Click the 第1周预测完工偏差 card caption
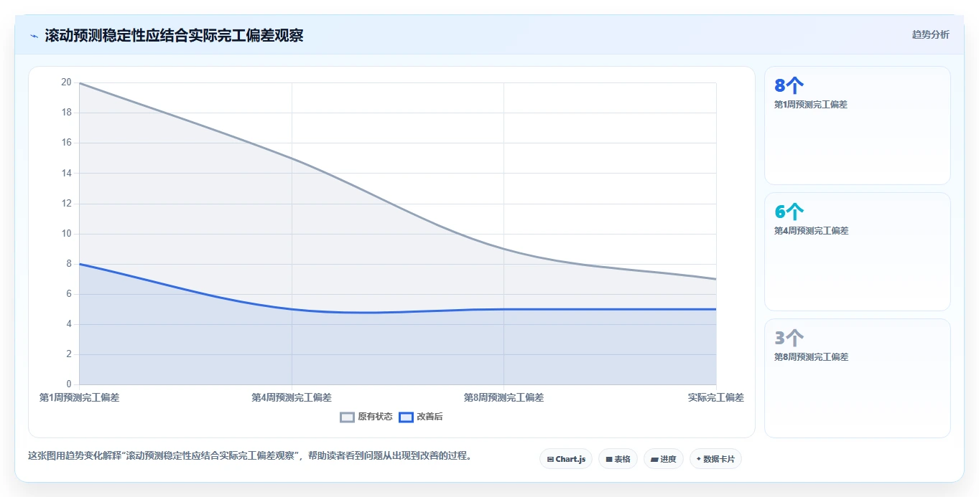The width and height of the screenshot is (979, 497). click(x=811, y=105)
